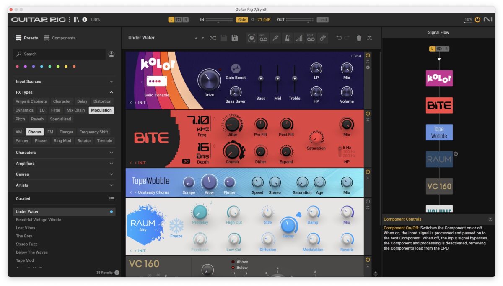Viewport: 503px width, 286px height.
Task: Click the save-as-new preset floppy icon
Action: (x=235, y=38)
